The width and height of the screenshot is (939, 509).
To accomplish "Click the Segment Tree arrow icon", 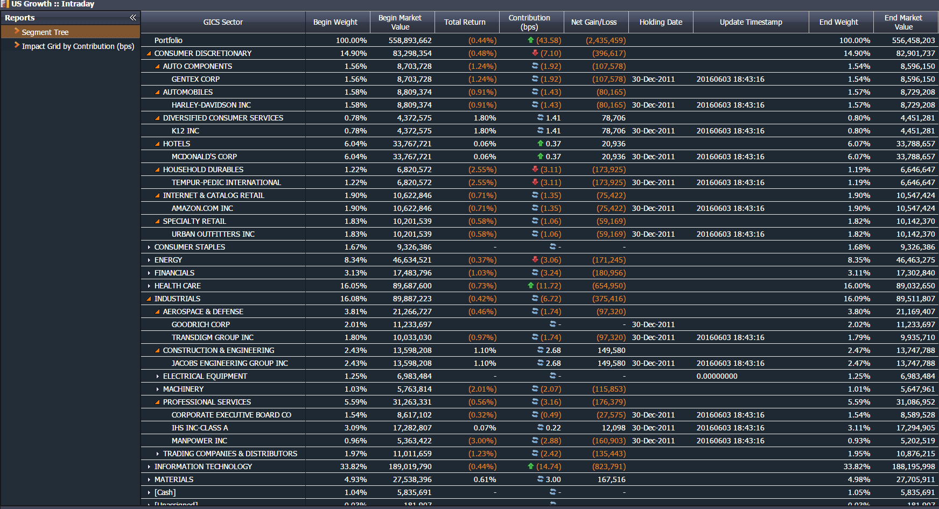I will pyautogui.click(x=17, y=32).
